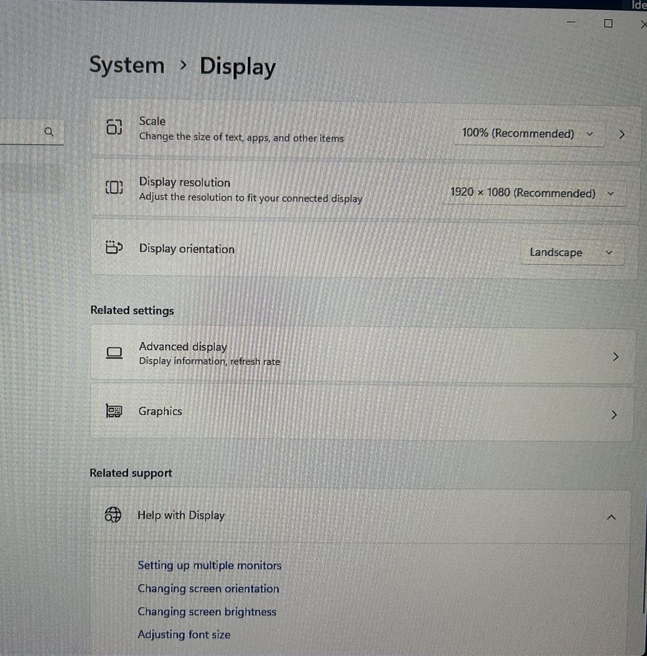The height and width of the screenshot is (656, 647).
Task: Open the Changing screen orientation link
Action: point(208,588)
